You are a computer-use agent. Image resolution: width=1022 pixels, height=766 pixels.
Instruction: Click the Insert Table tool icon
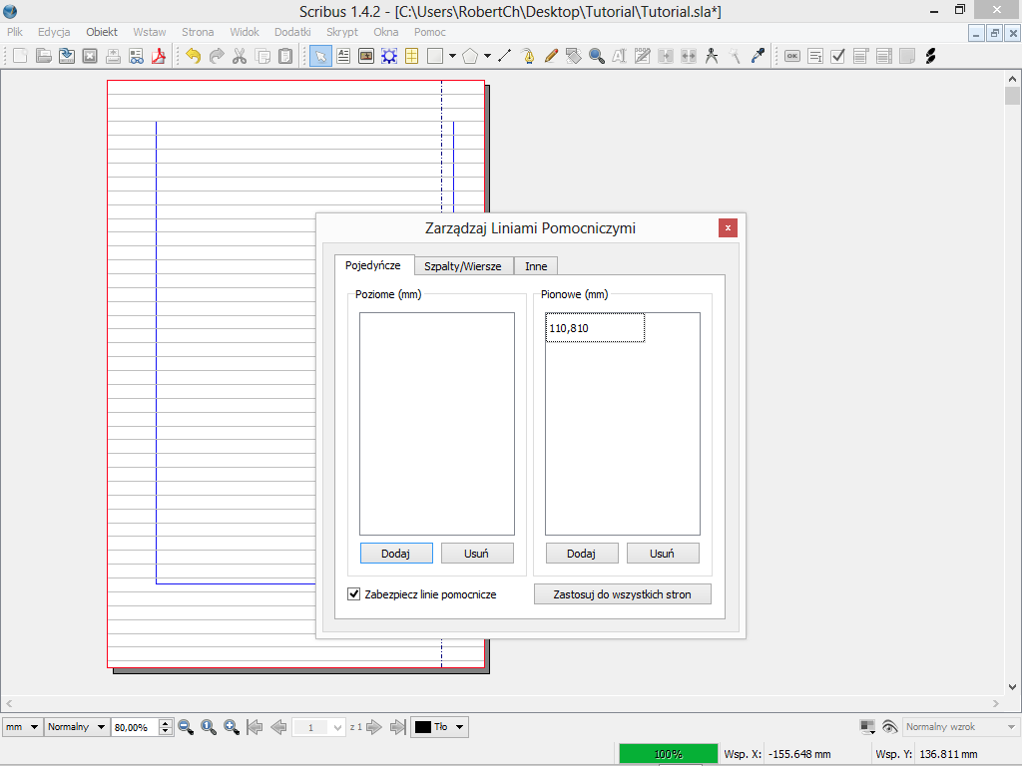(411, 56)
